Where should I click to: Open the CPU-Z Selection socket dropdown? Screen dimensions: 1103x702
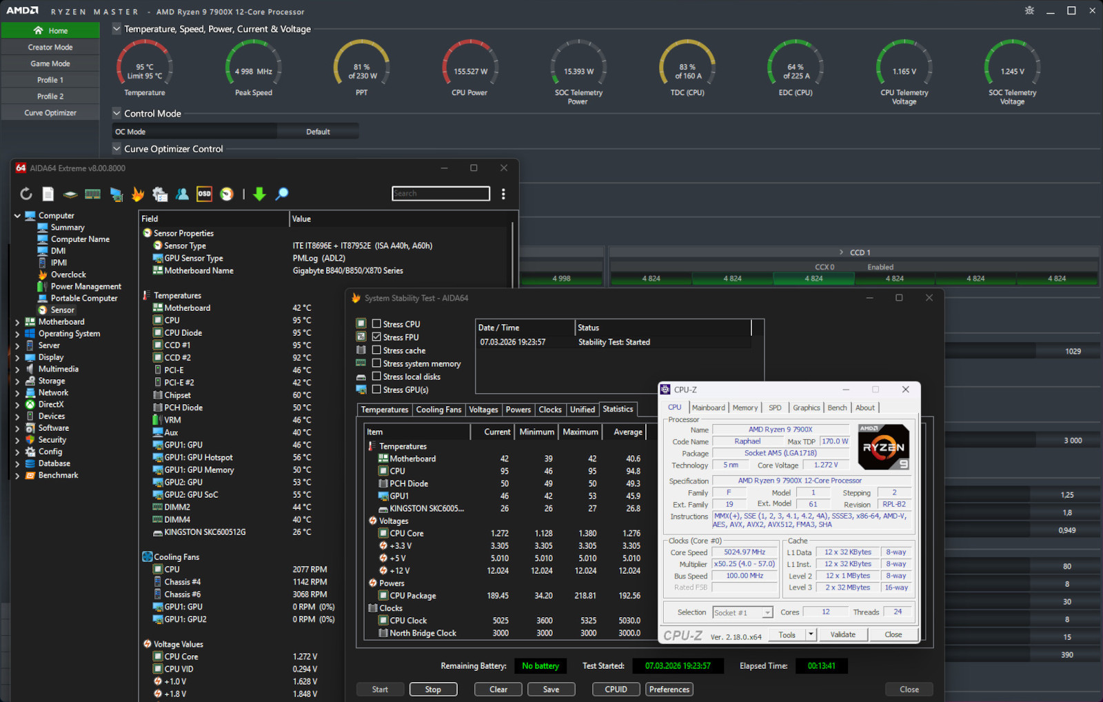coord(767,612)
